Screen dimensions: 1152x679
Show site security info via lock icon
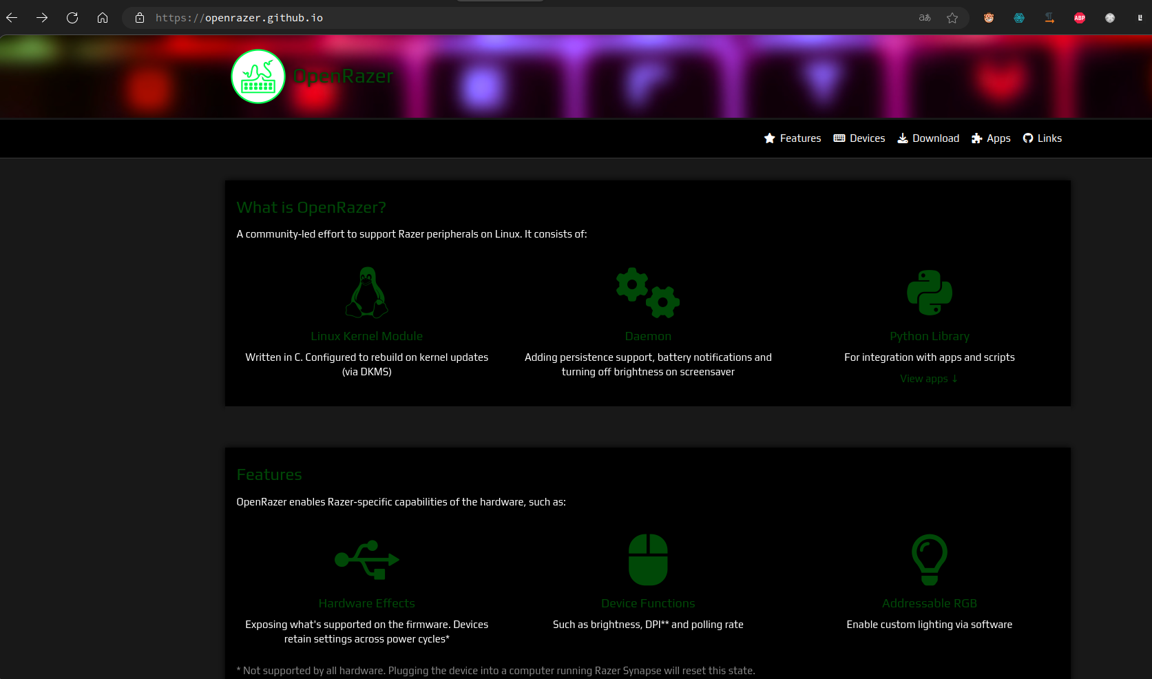140,18
